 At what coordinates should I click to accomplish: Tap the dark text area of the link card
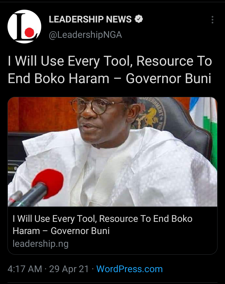coord(112,230)
